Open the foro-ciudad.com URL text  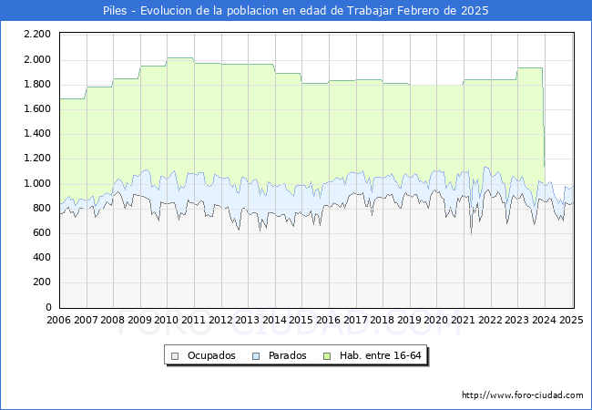[x=523, y=395]
